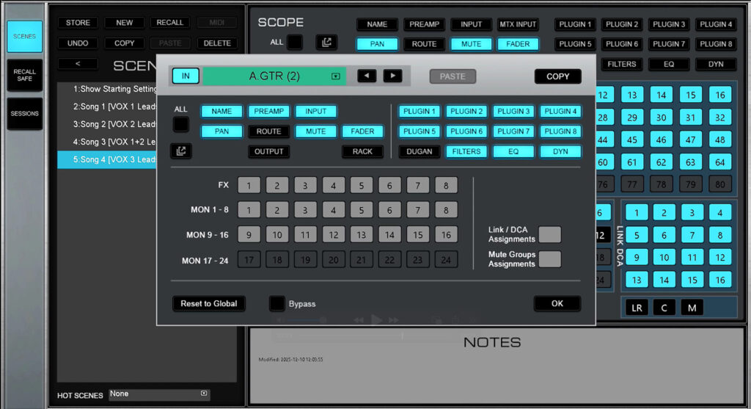Toggle PREAMP scope in the channel dialog
Screen dimensions: 751x409
pos(268,111)
